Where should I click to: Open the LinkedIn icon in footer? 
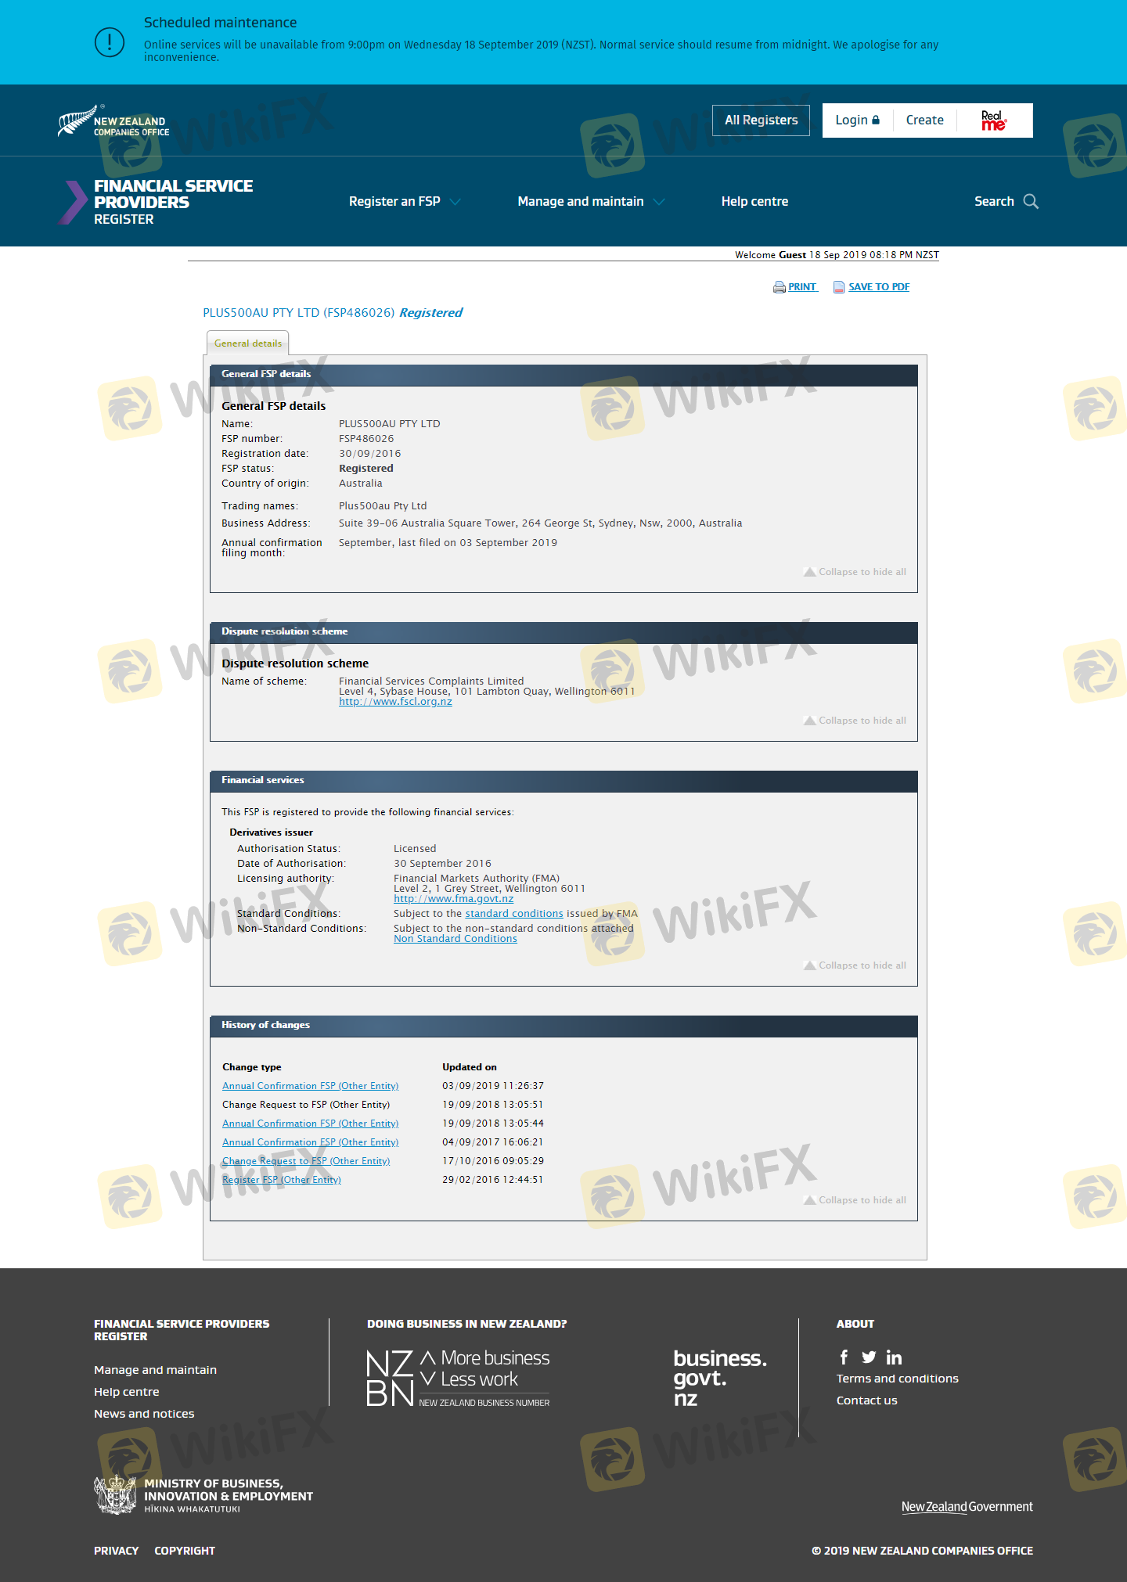(x=894, y=1357)
